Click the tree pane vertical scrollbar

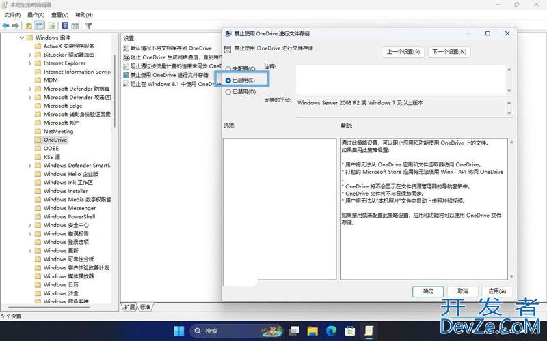[114, 91]
